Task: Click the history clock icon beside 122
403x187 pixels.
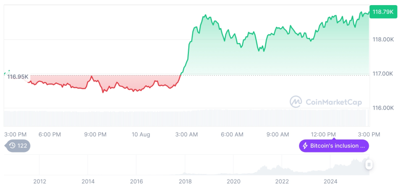Action: (12, 145)
